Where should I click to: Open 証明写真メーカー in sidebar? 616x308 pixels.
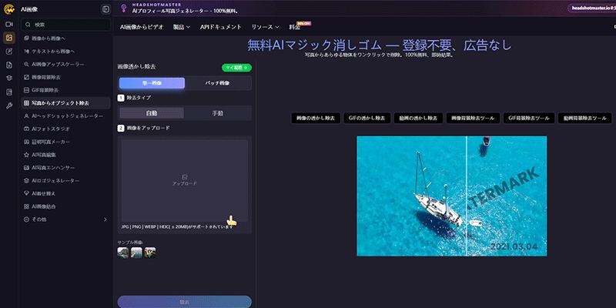click(65, 142)
